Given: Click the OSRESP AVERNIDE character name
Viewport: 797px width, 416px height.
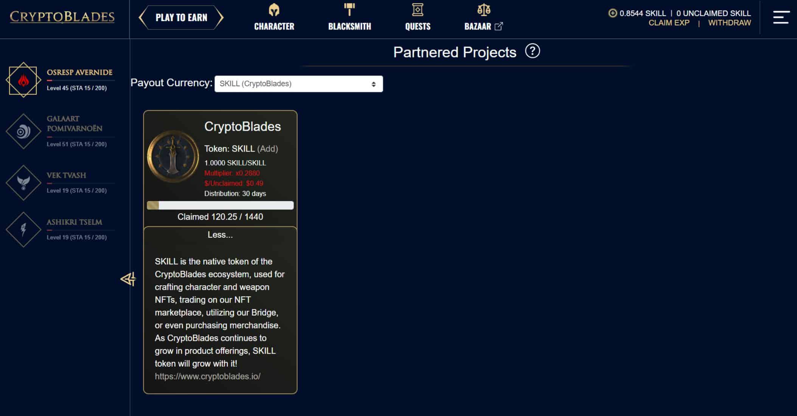Looking at the screenshot, I should [79, 73].
